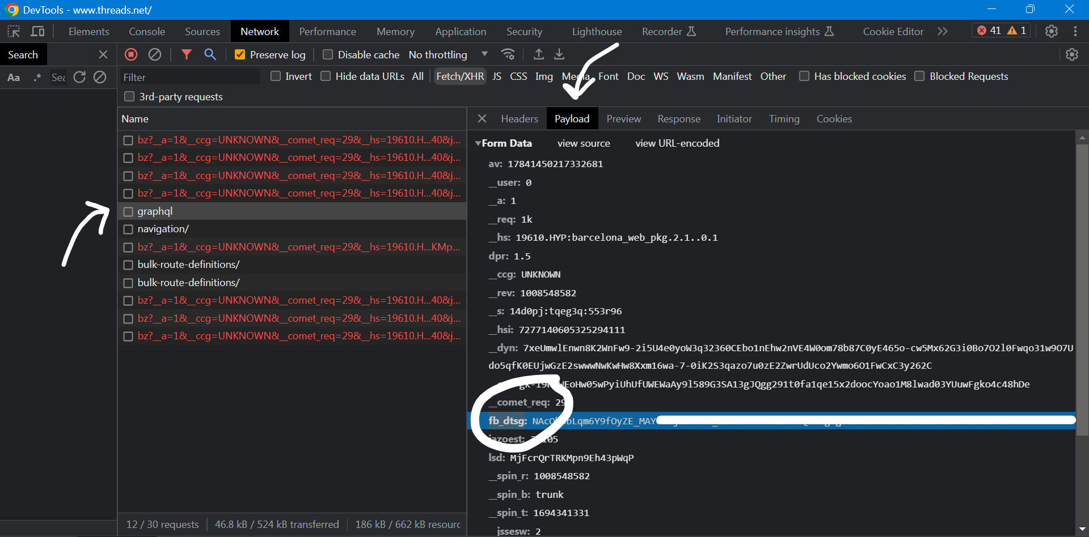Clear the search results
The image size is (1089, 537).
pyautogui.click(x=100, y=77)
